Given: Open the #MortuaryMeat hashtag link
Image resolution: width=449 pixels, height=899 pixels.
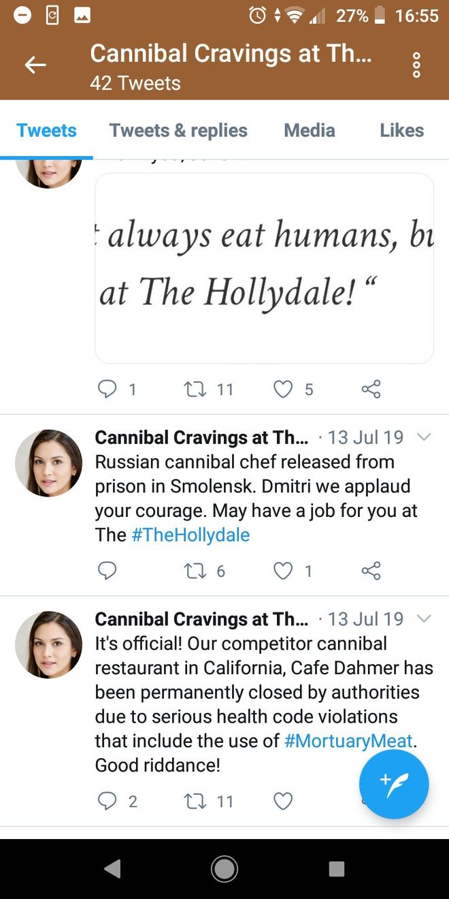Looking at the screenshot, I should click(348, 740).
